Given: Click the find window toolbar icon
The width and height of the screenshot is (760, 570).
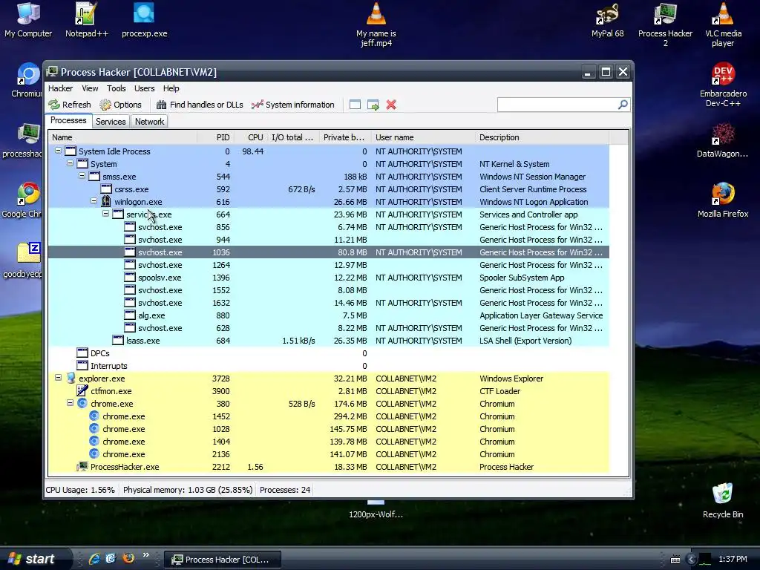Looking at the screenshot, I should click(x=355, y=105).
